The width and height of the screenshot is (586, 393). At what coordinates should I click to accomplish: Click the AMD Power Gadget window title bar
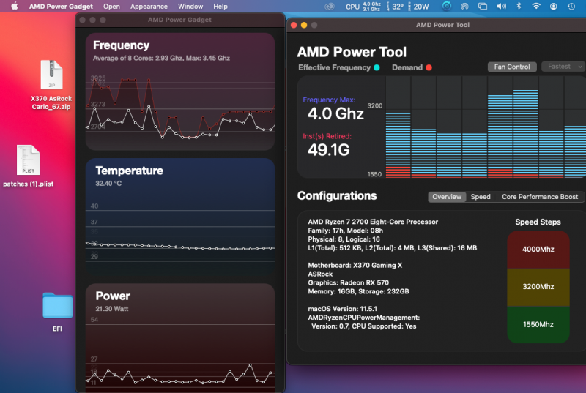[x=179, y=20]
